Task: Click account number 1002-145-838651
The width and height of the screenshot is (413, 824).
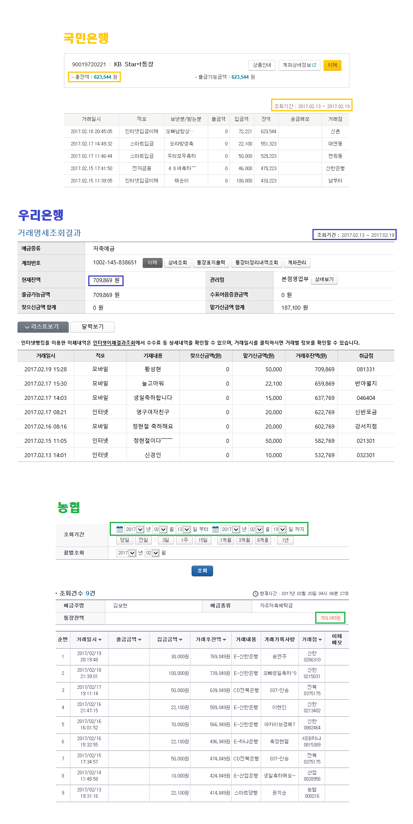Action: (115, 263)
